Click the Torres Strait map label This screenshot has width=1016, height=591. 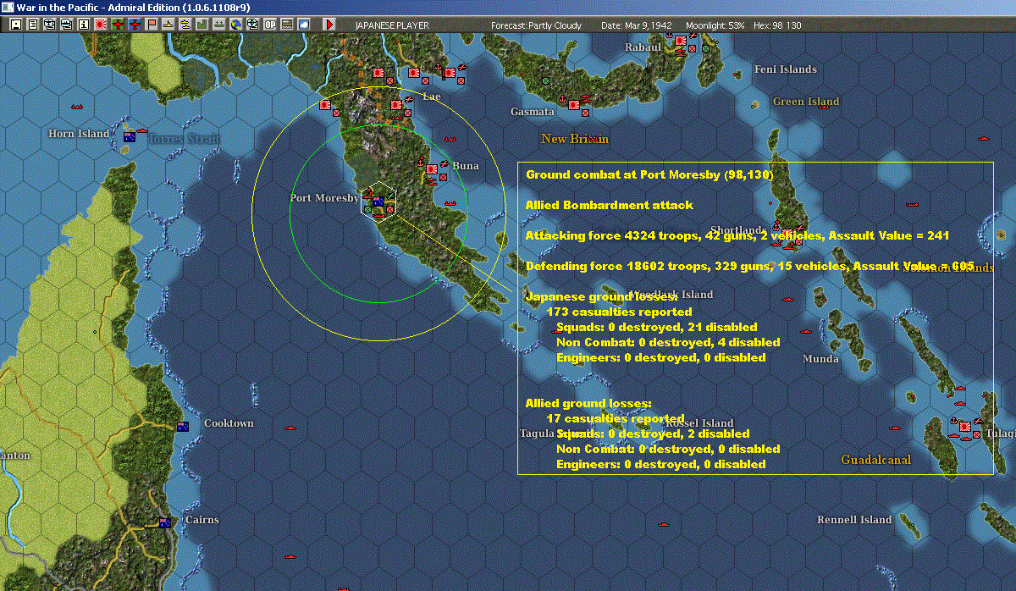pyautogui.click(x=184, y=139)
